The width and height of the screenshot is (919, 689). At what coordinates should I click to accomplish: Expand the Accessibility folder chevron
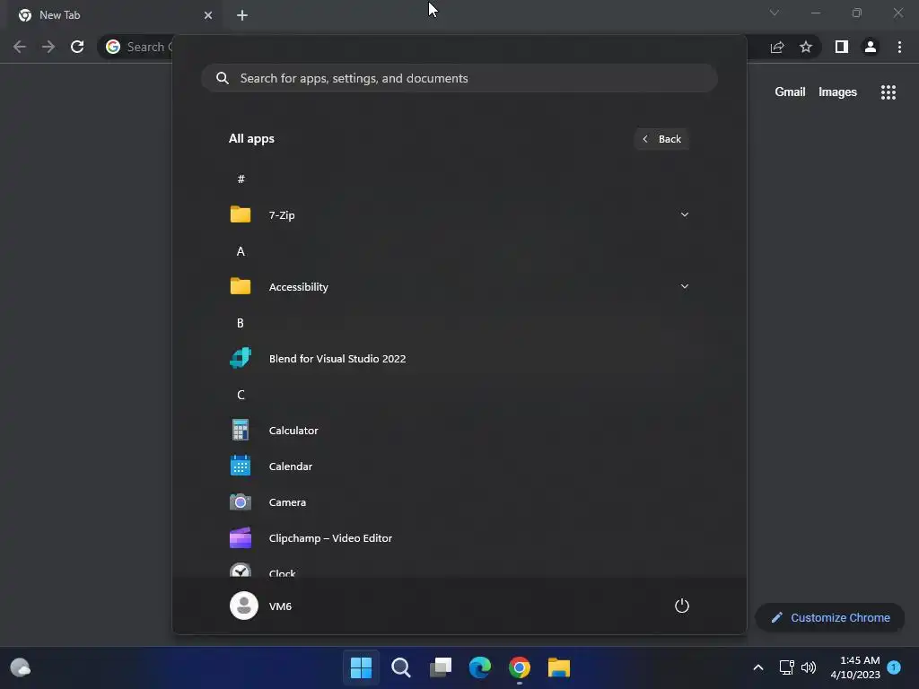685,286
